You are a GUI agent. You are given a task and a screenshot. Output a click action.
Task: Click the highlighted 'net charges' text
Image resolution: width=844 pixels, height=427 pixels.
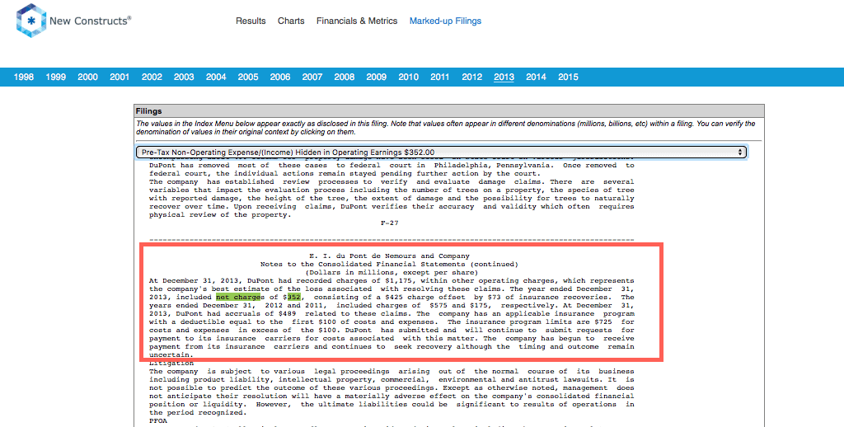[x=238, y=298]
